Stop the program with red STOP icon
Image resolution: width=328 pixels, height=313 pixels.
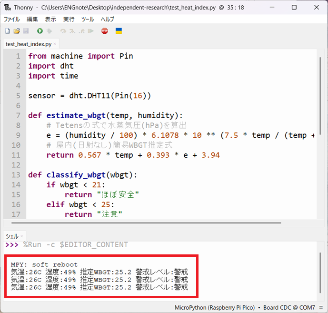(105, 31)
